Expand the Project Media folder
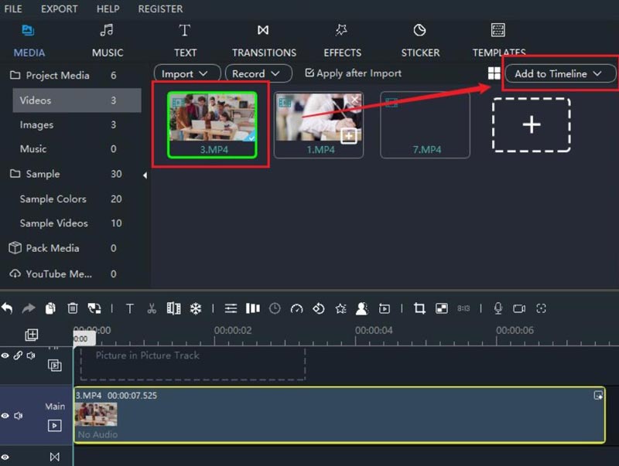 pos(15,75)
